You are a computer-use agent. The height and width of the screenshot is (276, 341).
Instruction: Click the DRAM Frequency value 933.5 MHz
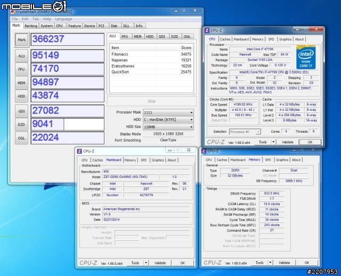pyautogui.click(x=272, y=193)
